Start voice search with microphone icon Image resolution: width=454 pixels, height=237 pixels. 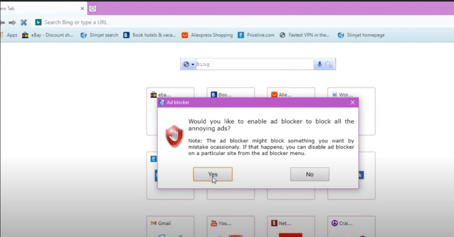[x=319, y=64]
